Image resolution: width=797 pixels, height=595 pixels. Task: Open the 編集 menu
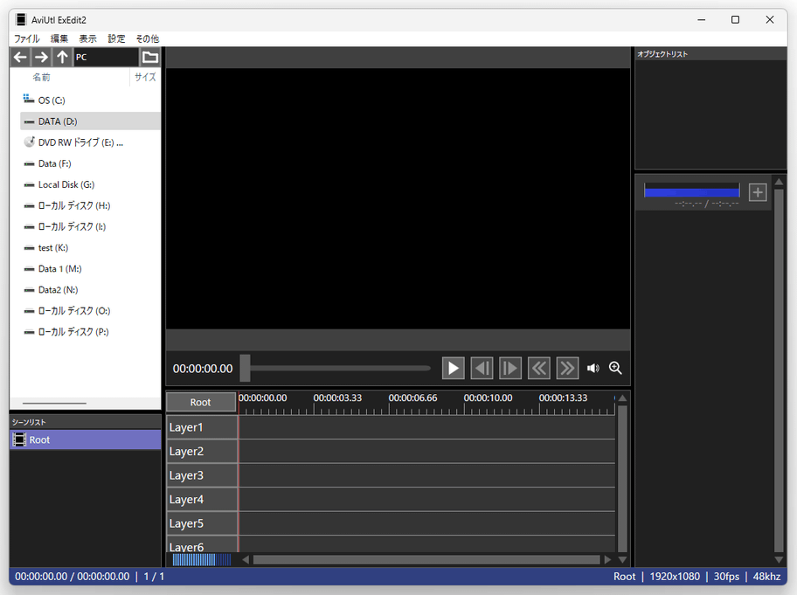click(x=59, y=38)
